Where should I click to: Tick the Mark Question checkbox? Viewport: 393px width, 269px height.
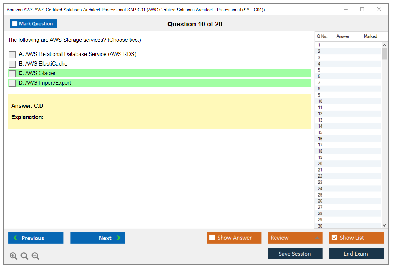tap(15, 24)
